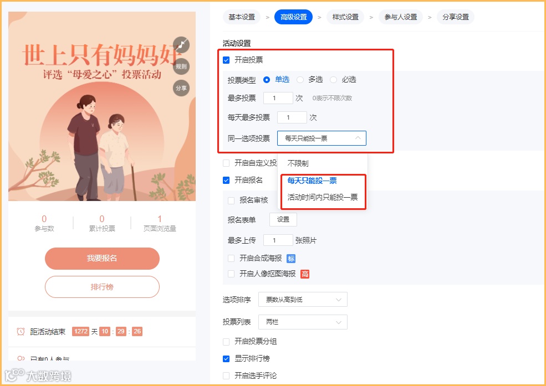Go to the 基本设置 step tab
This screenshot has height=386, width=546.
(x=242, y=17)
